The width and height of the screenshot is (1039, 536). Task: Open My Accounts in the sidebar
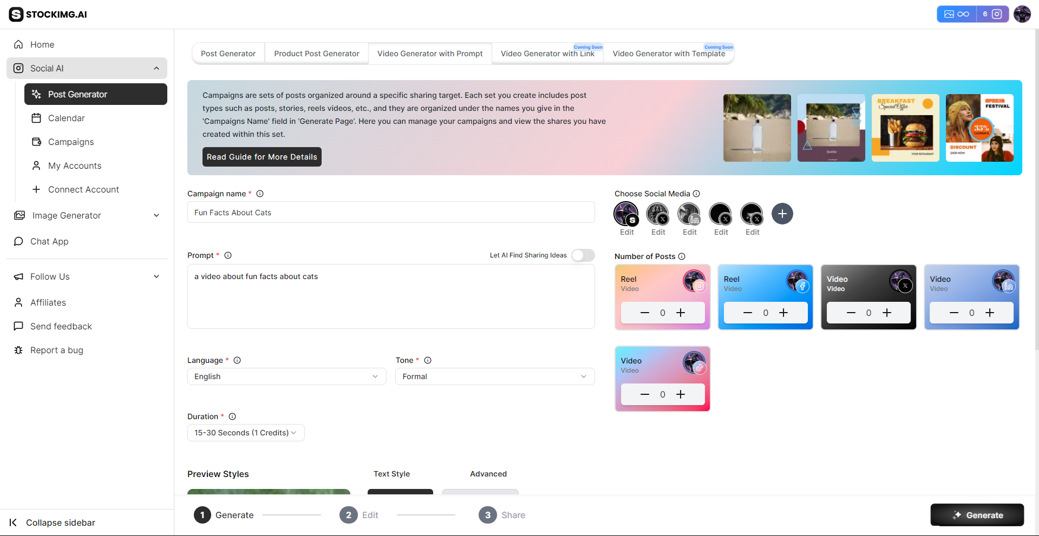pos(74,166)
